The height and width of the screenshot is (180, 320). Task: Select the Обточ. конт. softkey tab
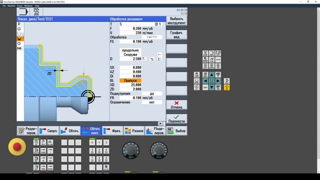point(91,131)
